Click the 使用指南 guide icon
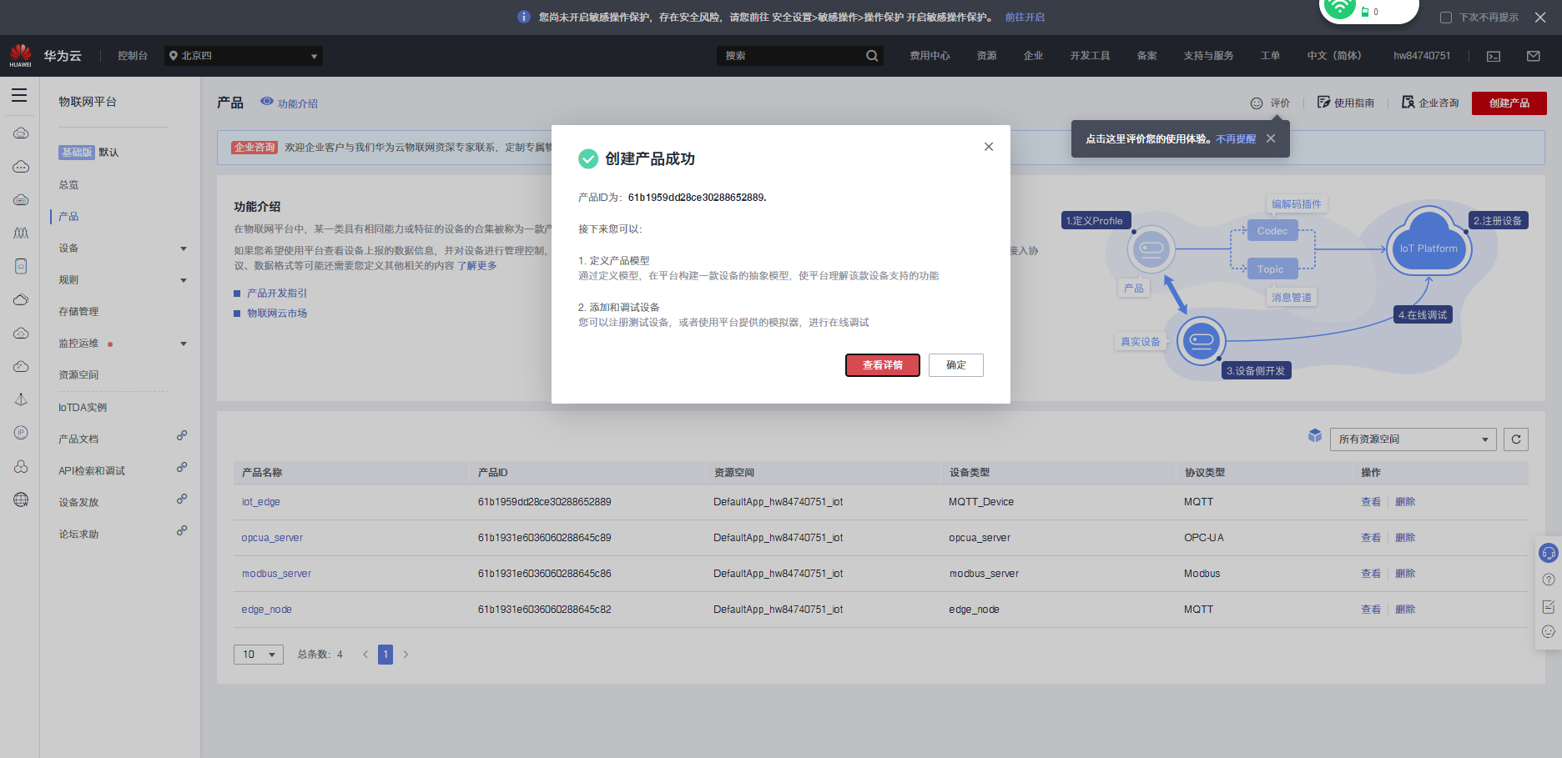 1323,103
